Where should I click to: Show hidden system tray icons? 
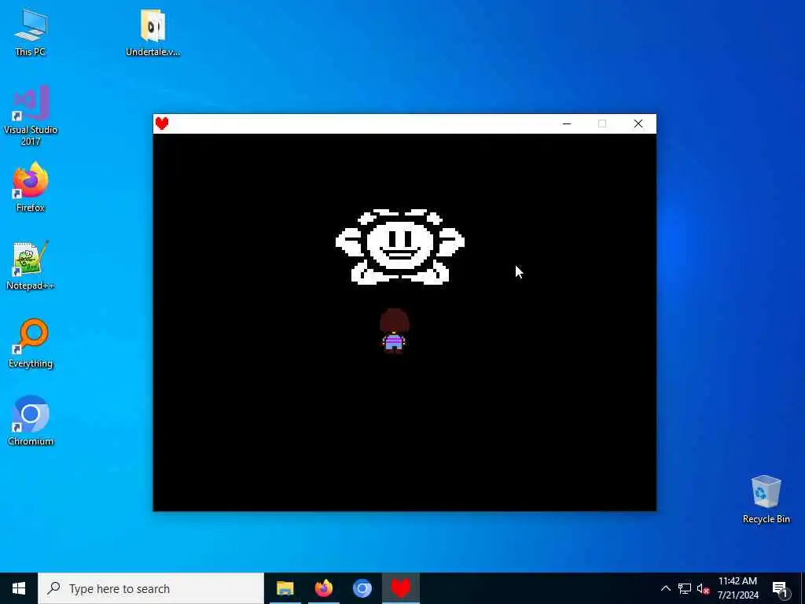point(665,588)
